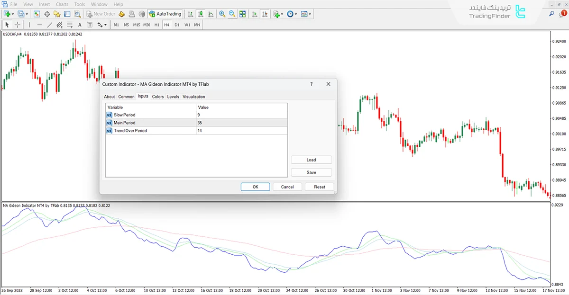Click the search icon at top right
The width and height of the screenshot is (569, 295).
click(x=551, y=14)
